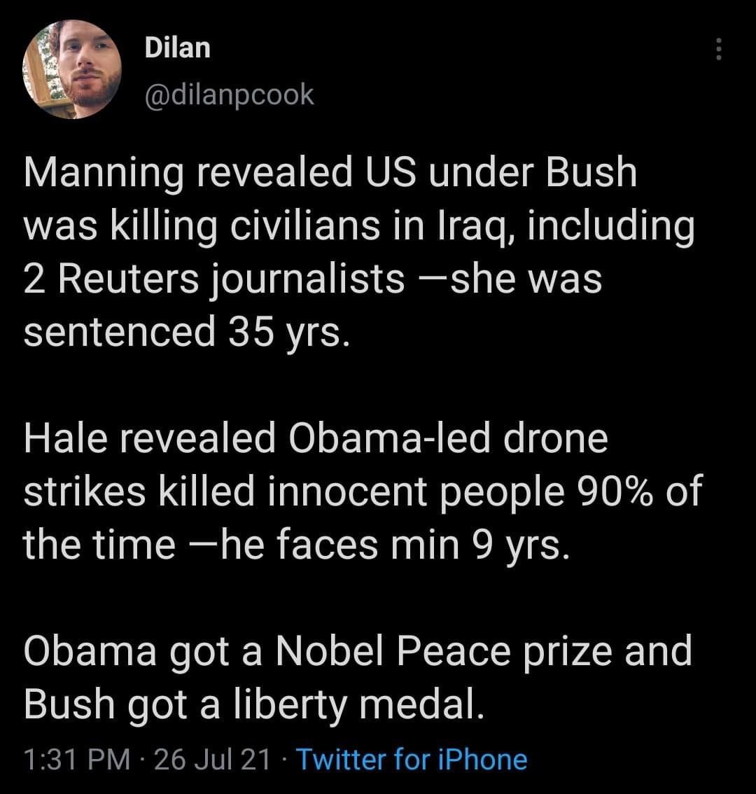Open the three-dot more options menu

717,50
